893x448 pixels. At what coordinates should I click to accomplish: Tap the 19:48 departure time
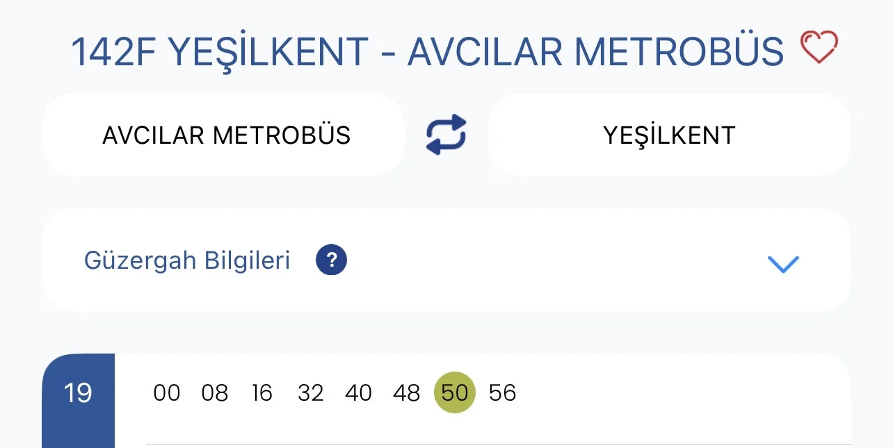406,393
